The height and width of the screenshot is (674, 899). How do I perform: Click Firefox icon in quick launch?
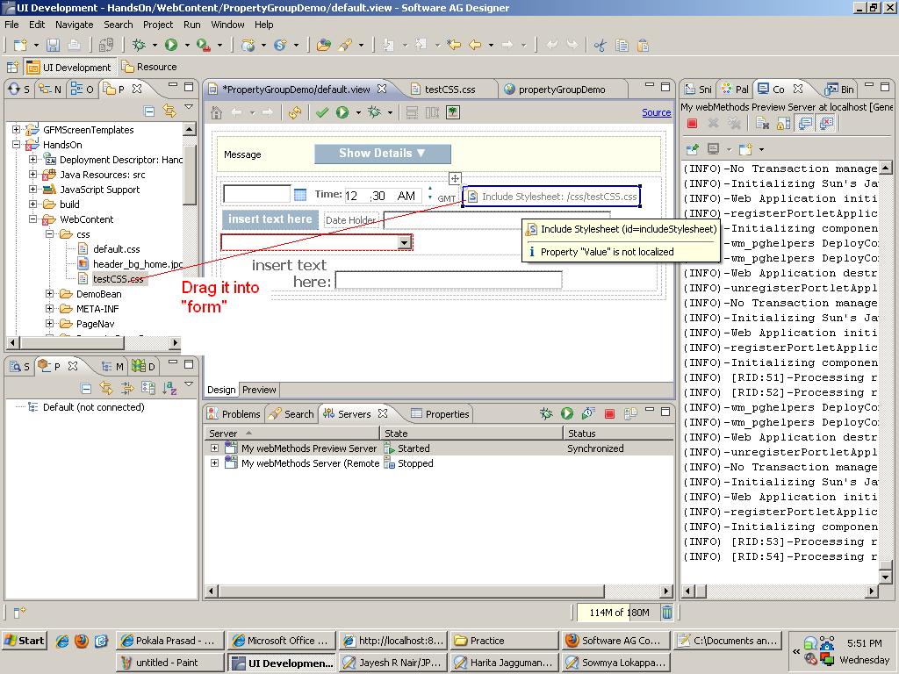tap(82, 641)
